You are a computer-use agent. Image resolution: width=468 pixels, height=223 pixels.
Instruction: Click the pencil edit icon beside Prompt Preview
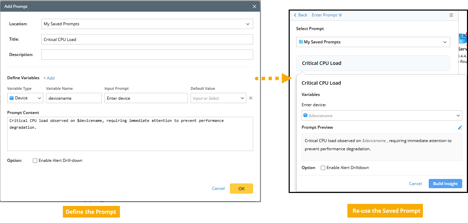click(460, 127)
